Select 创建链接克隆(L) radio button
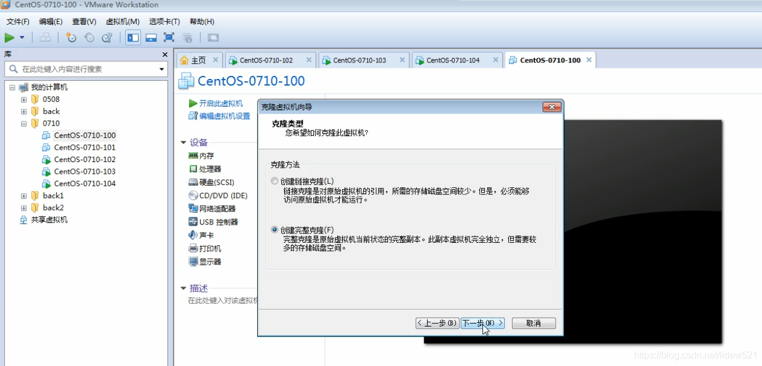This screenshot has width=762, height=366. 274,181
